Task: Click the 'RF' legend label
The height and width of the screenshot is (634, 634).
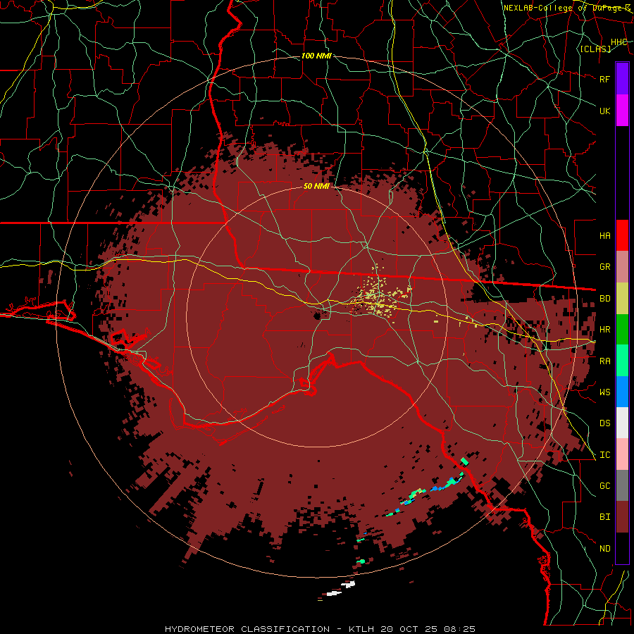Action: (x=605, y=79)
